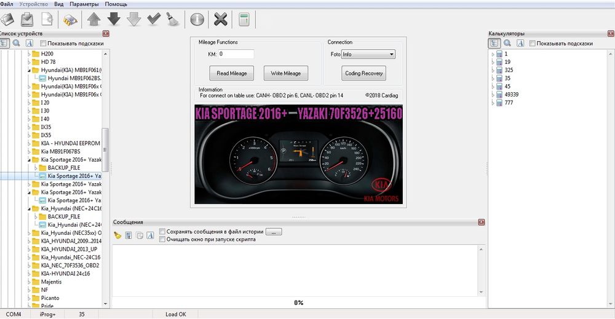Viewport: 615px width, 319px height.
Task: Click font 'A' icon in Калькуляторы panel
Action: [x=520, y=43]
